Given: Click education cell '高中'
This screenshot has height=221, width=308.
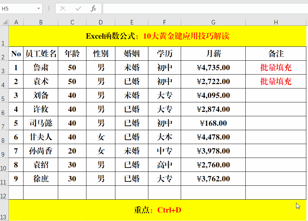Looking at the screenshot, I should [164, 165].
